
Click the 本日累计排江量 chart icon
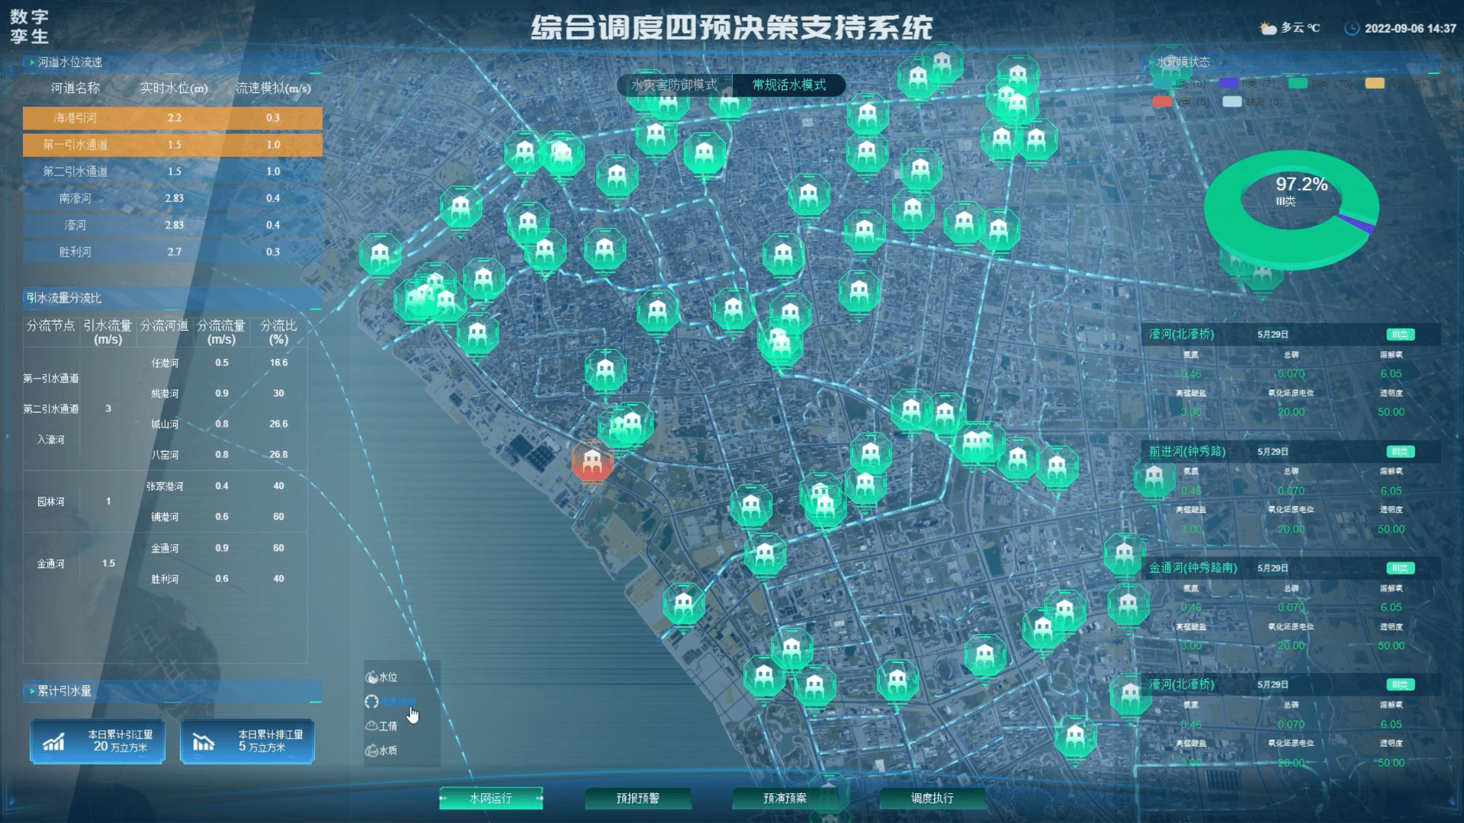pyautogui.click(x=204, y=741)
